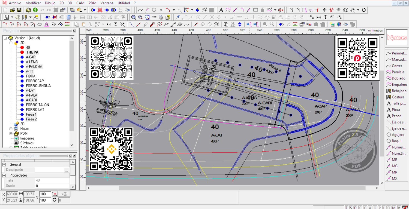Click the pushpin icon
The image size is (409, 209).
coord(178,17)
